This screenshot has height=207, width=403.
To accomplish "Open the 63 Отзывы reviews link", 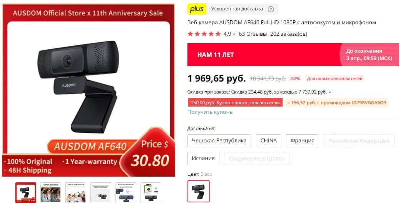I will pos(253,34).
